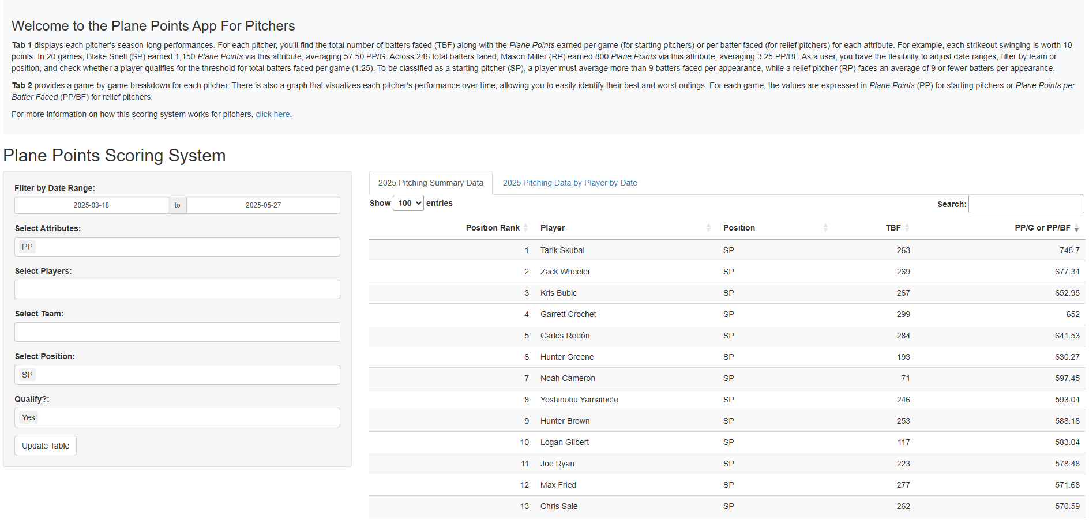
Task: Click the PP tag in Select Attributes
Action: tap(27, 247)
